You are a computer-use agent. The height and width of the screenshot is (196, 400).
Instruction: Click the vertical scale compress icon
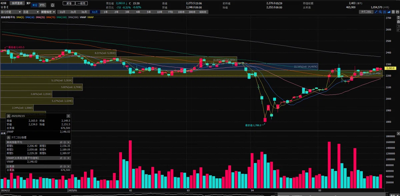pyautogui.click(x=398, y=18)
